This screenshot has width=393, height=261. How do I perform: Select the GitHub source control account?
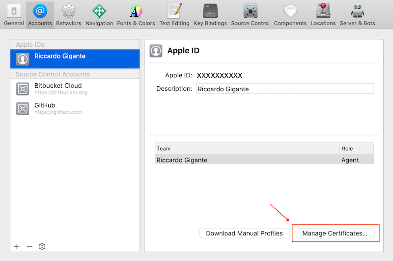click(75, 108)
